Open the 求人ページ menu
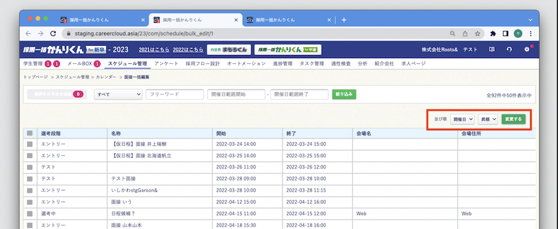This screenshot has height=229, width=558. coord(414,64)
